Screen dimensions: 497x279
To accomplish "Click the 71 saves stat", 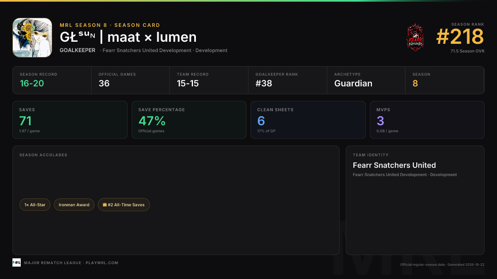I will [25, 121].
